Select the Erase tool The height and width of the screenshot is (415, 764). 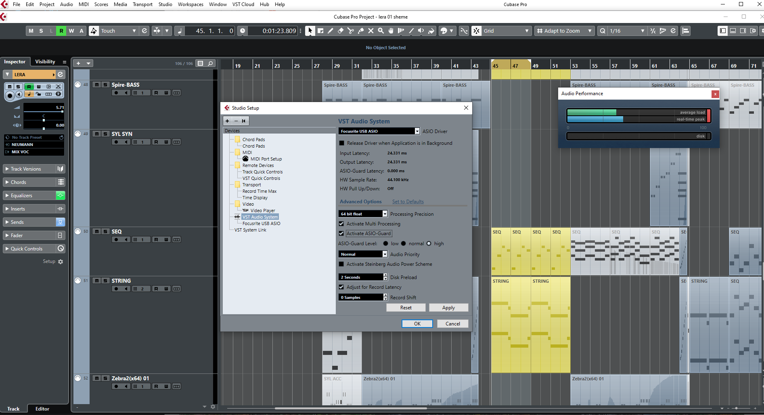click(x=341, y=31)
